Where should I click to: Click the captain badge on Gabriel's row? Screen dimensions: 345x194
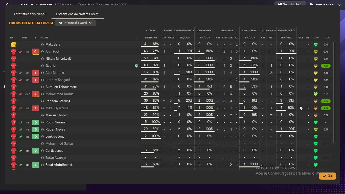coord(136,66)
